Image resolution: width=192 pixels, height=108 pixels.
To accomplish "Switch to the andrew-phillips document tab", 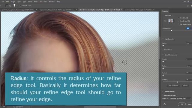I will (139, 10).
